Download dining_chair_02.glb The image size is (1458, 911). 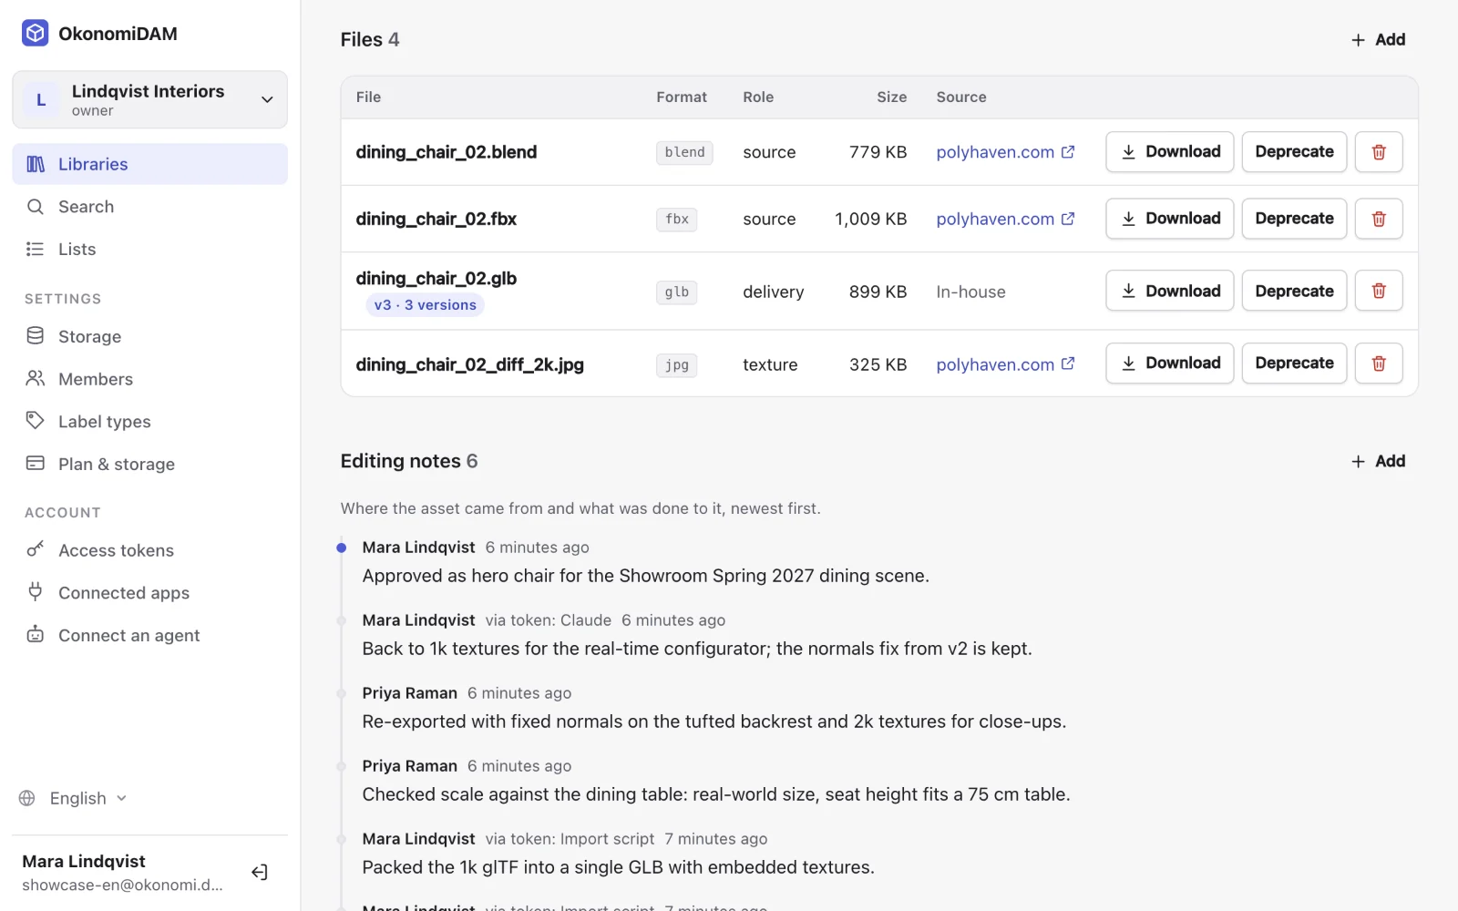click(1170, 291)
